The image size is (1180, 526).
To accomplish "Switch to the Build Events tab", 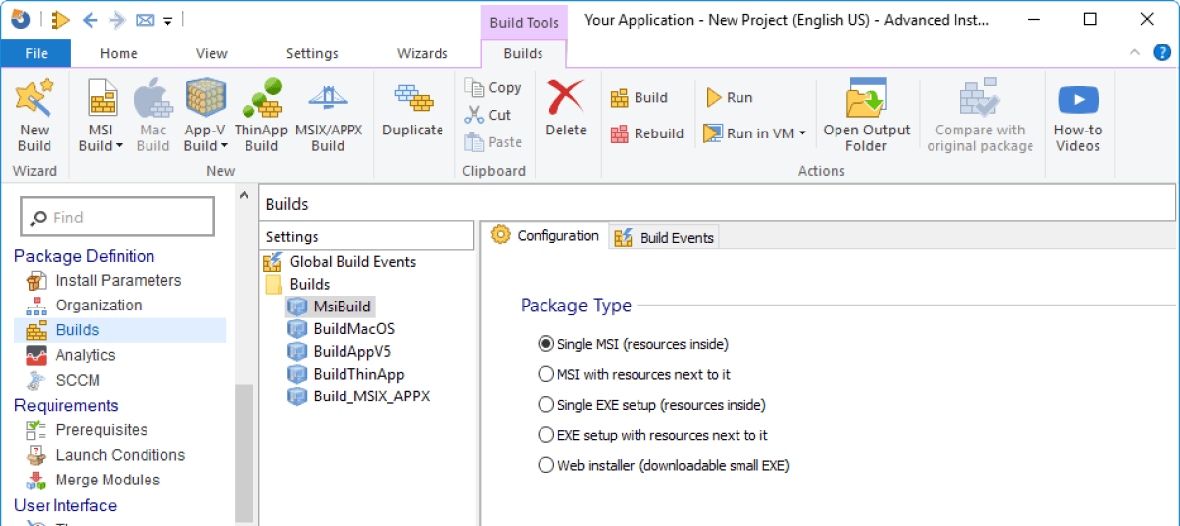I will pyautogui.click(x=663, y=237).
